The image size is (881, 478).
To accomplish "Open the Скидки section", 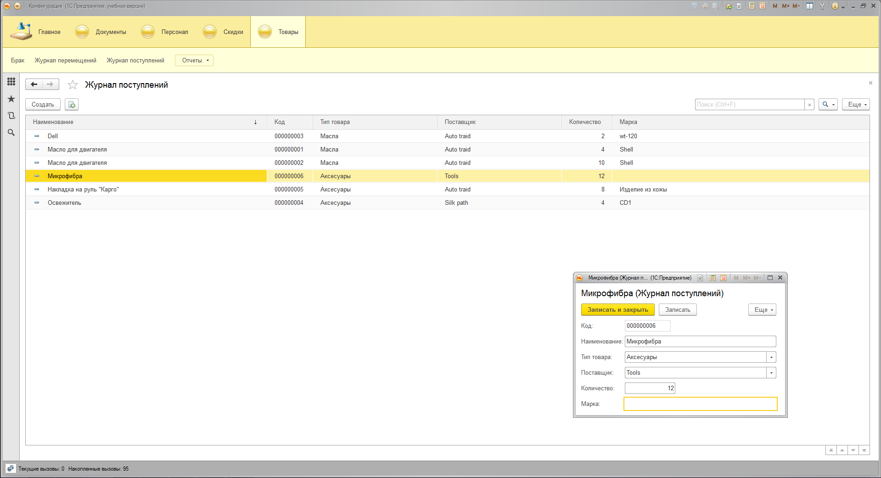I will [224, 32].
